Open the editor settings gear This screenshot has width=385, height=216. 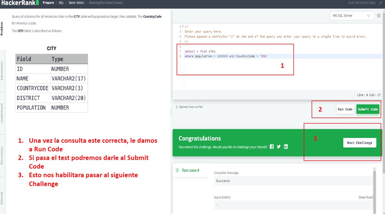[x=379, y=16]
